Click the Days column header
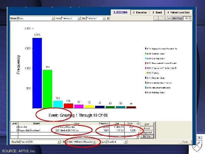The width and height of the screenshot is (205, 154). (130, 123)
